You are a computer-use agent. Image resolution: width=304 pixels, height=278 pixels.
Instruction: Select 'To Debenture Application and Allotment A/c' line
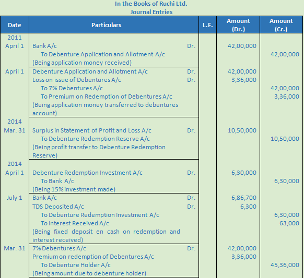click(103, 54)
